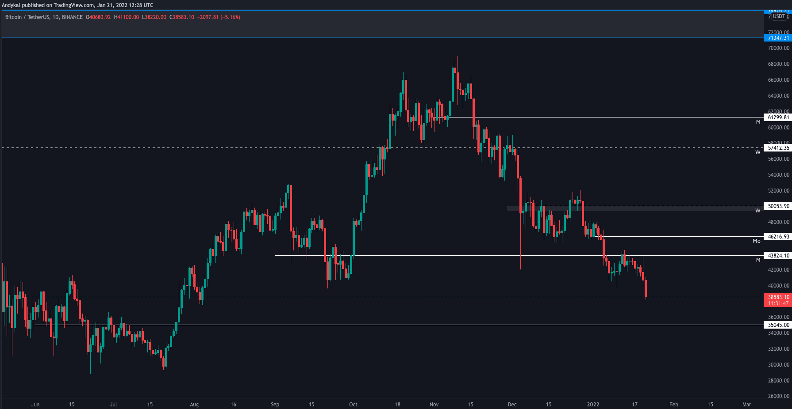This screenshot has height=409, width=792.
Task: Click the 57412.35 dashed line price label
Action: click(x=778, y=148)
